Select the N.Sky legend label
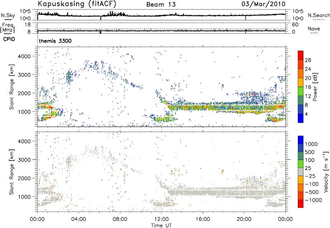330x228 pixels. tap(8, 15)
